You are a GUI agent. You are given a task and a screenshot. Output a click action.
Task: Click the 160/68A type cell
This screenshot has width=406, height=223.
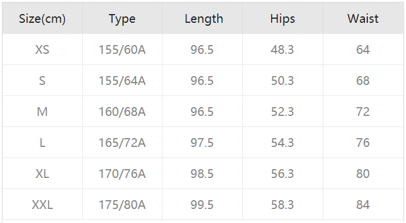[122, 112]
